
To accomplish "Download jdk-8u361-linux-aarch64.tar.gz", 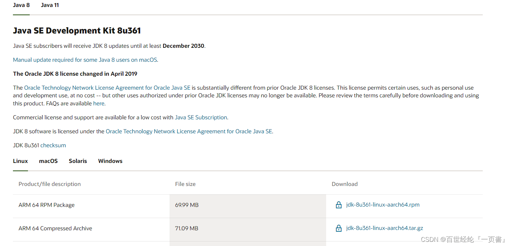I will pos(385,228).
